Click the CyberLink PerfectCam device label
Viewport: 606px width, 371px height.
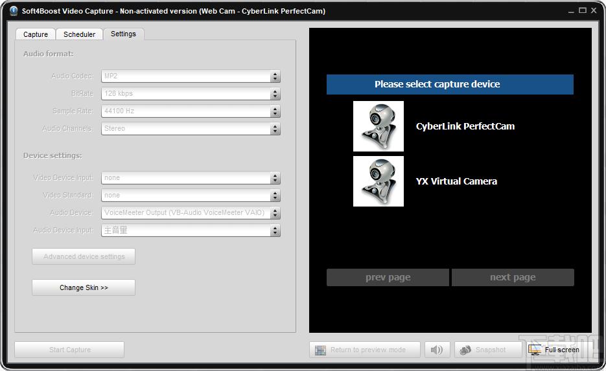pyautogui.click(x=465, y=126)
